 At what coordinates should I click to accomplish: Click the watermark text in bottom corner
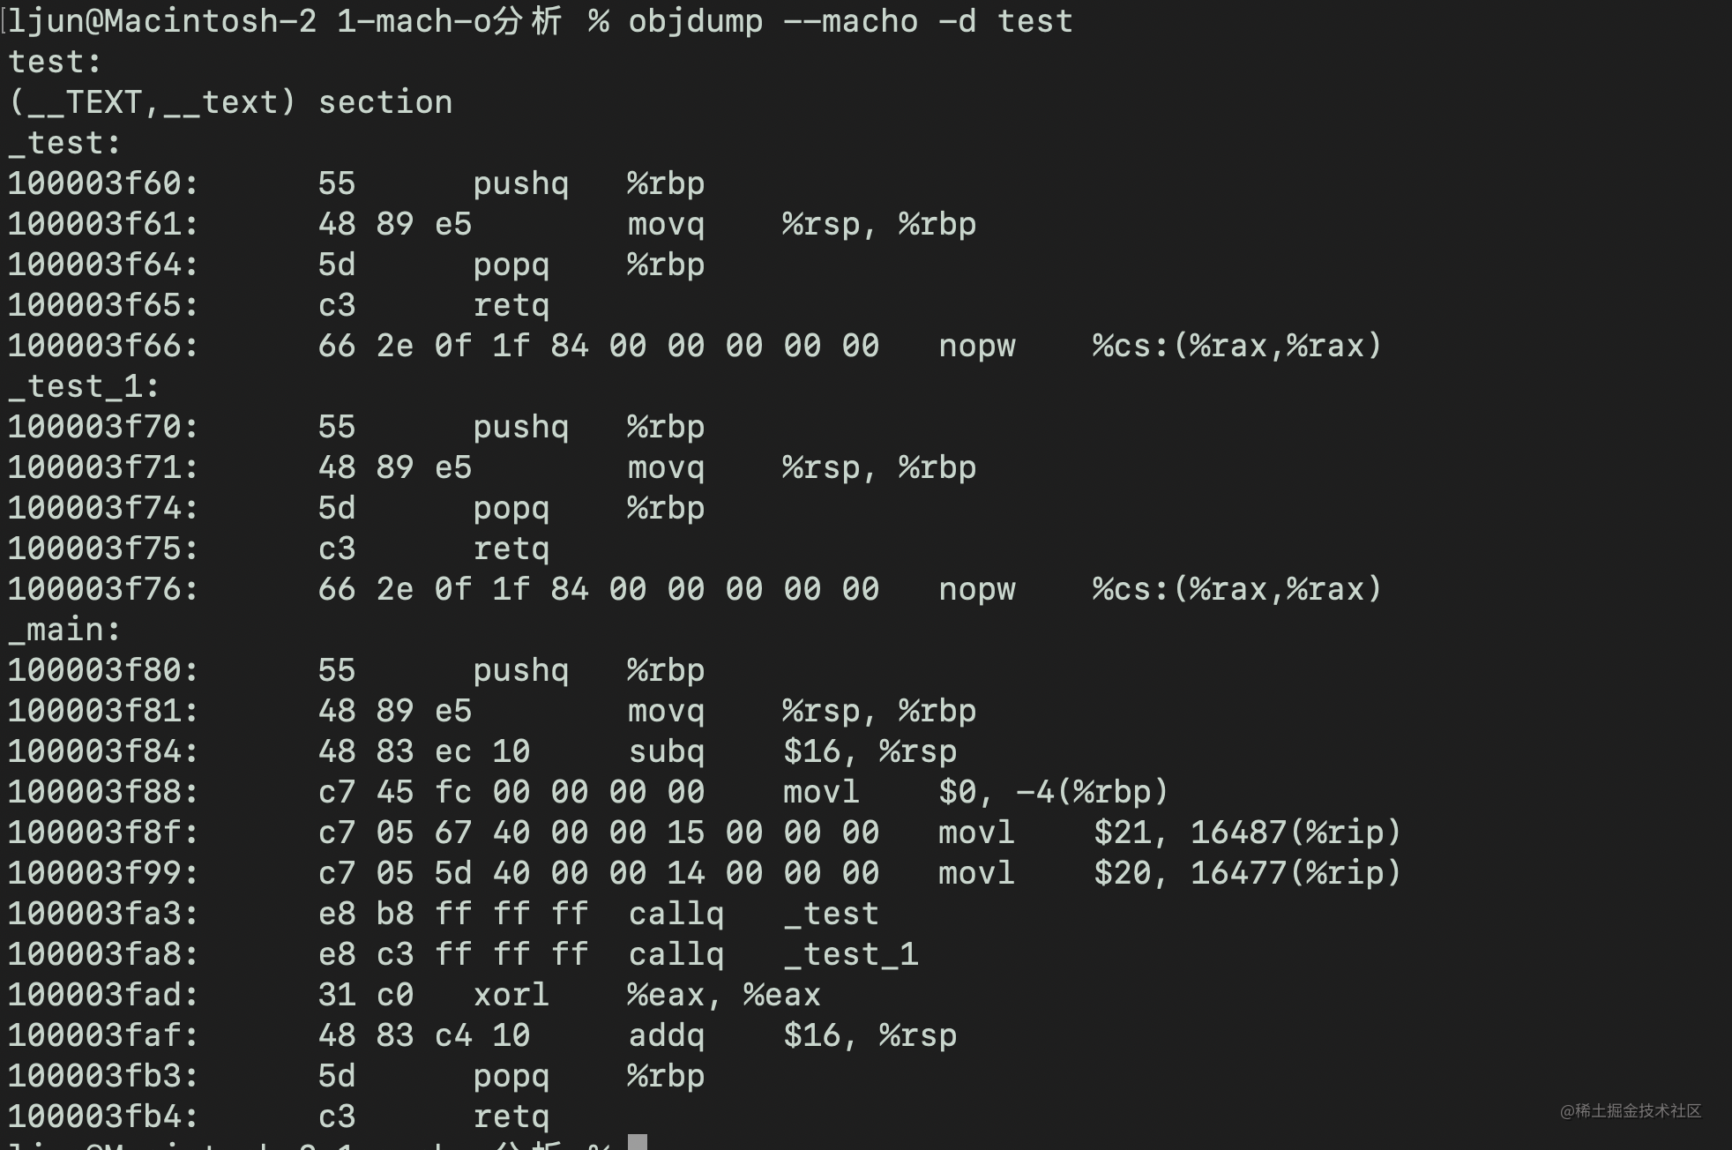click(1631, 1110)
